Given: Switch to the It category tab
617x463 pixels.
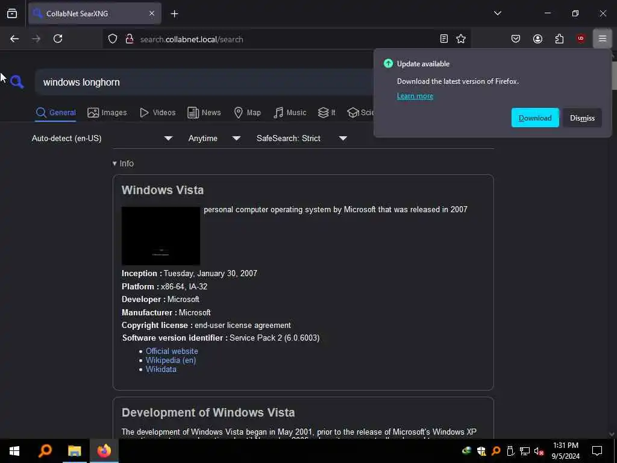Looking at the screenshot, I should (x=327, y=113).
